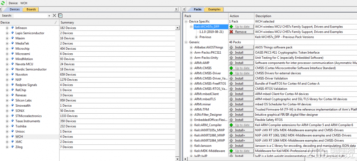
Task: Click the blue device icon next to MindMotion
Action: 12,59
